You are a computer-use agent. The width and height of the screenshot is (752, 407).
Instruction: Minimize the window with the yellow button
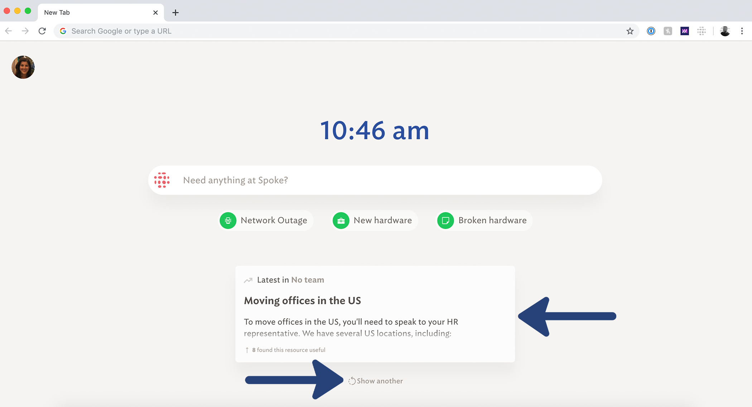(17, 11)
